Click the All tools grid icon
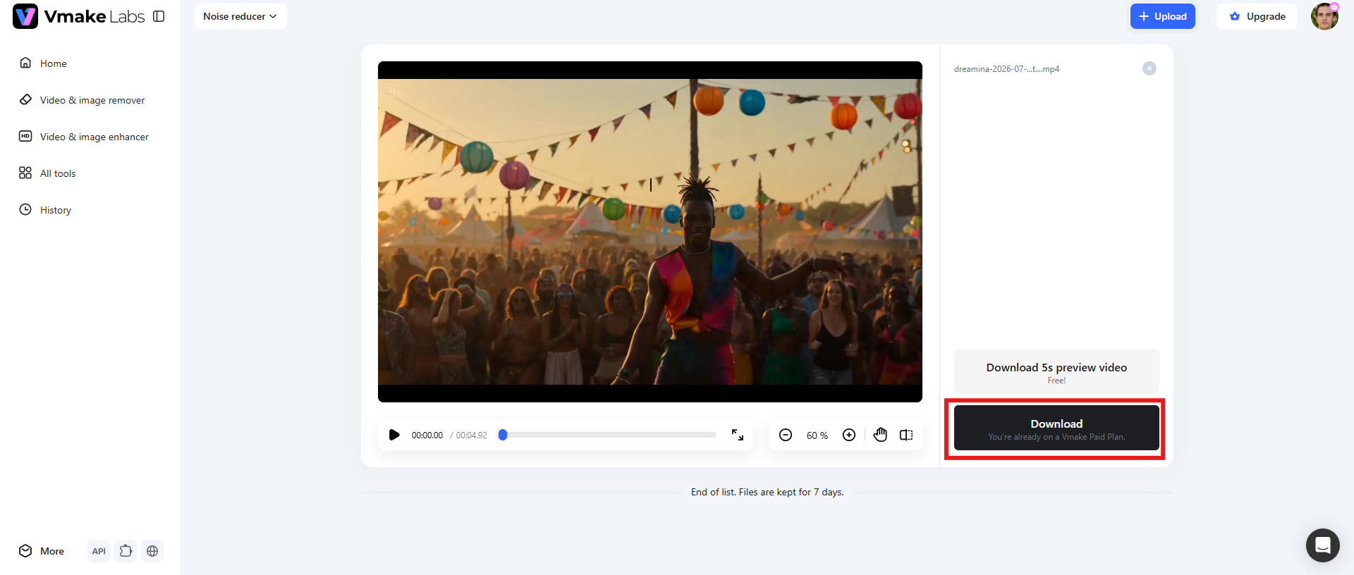 (25, 173)
